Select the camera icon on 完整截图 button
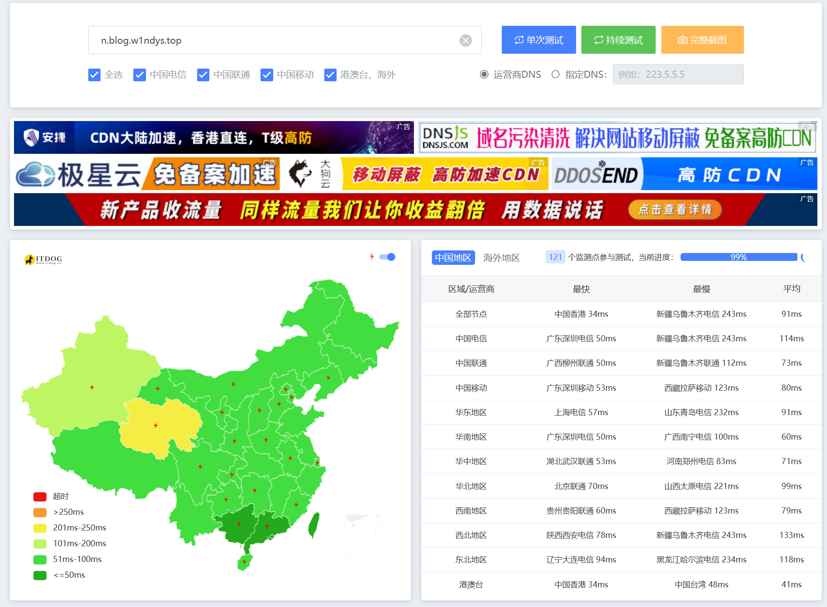Screen dimensions: 827x607 (x=682, y=40)
